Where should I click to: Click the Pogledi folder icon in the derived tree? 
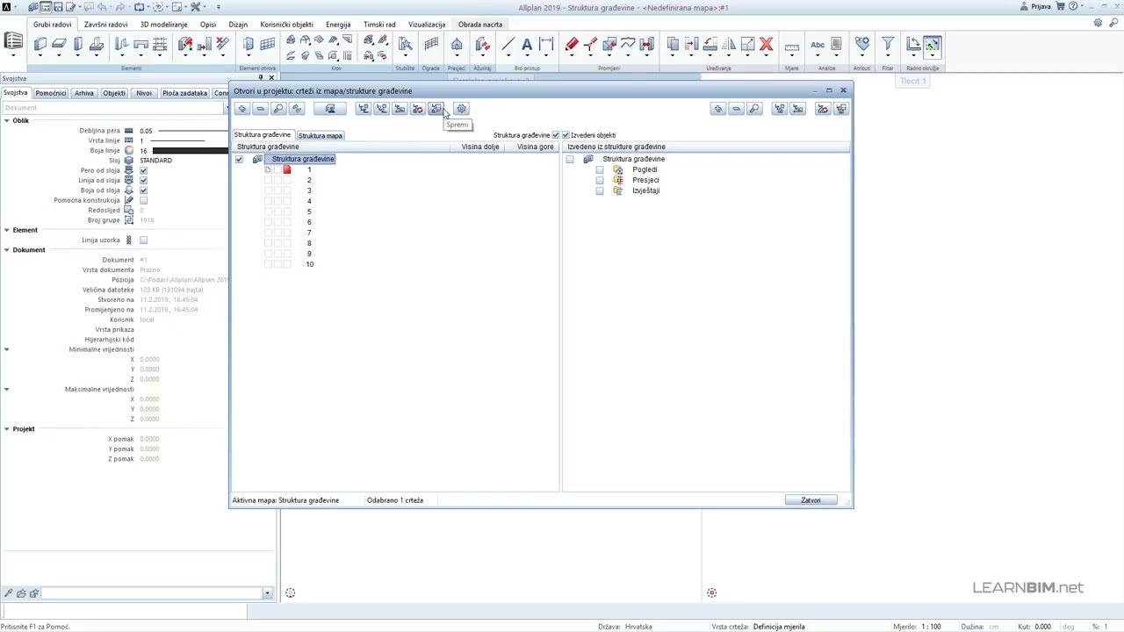[x=618, y=169]
